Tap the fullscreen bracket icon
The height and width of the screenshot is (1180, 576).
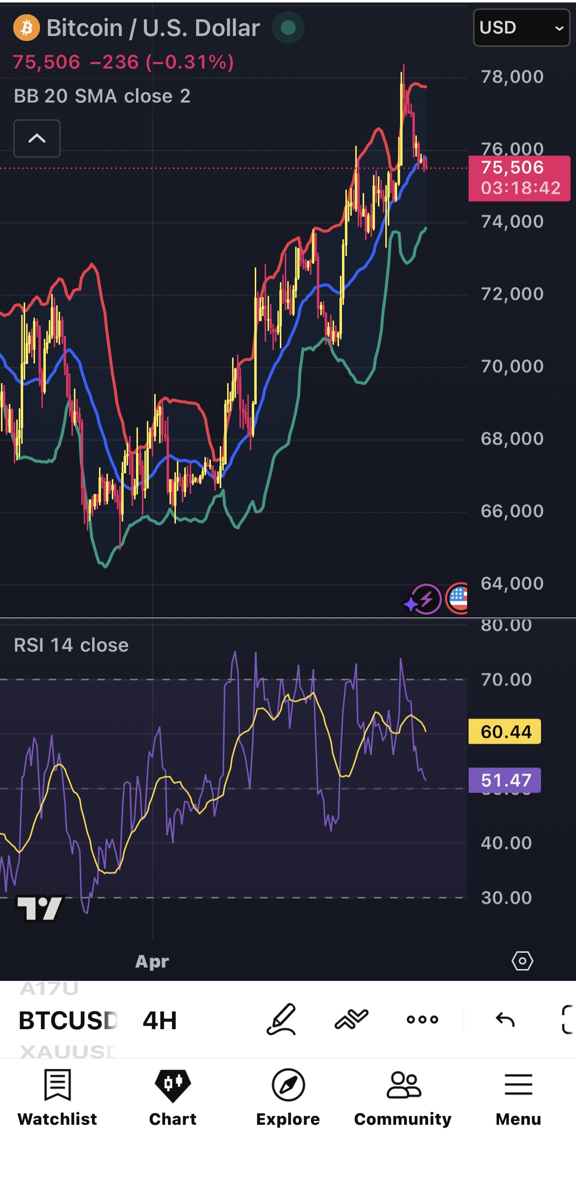pyautogui.click(x=568, y=1019)
